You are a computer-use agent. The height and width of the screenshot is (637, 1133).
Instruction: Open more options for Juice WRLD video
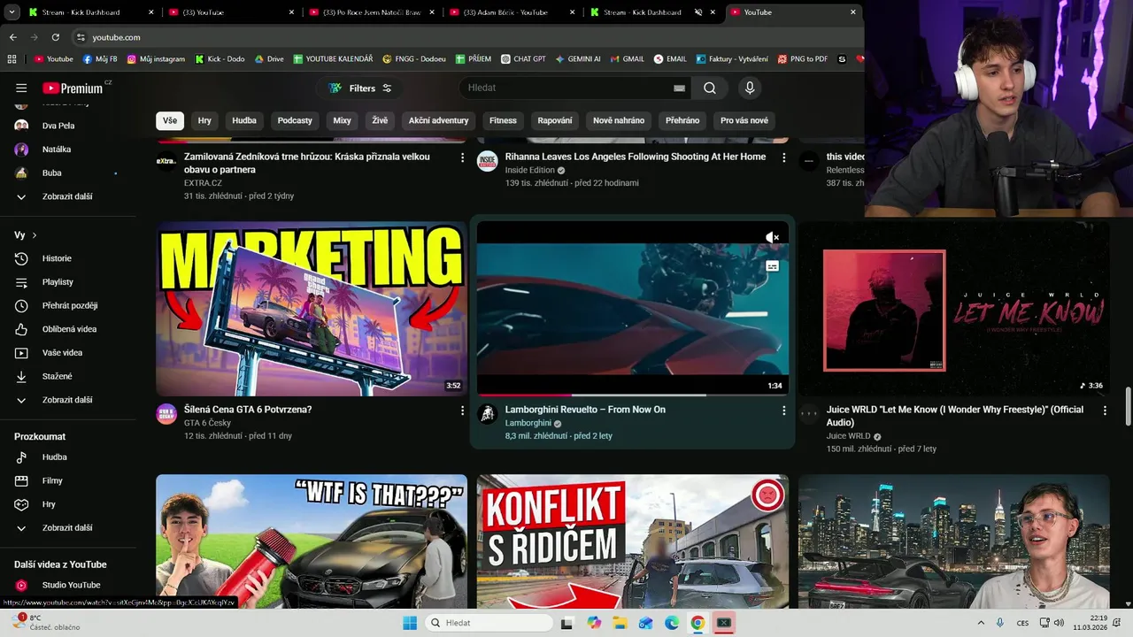(1105, 411)
